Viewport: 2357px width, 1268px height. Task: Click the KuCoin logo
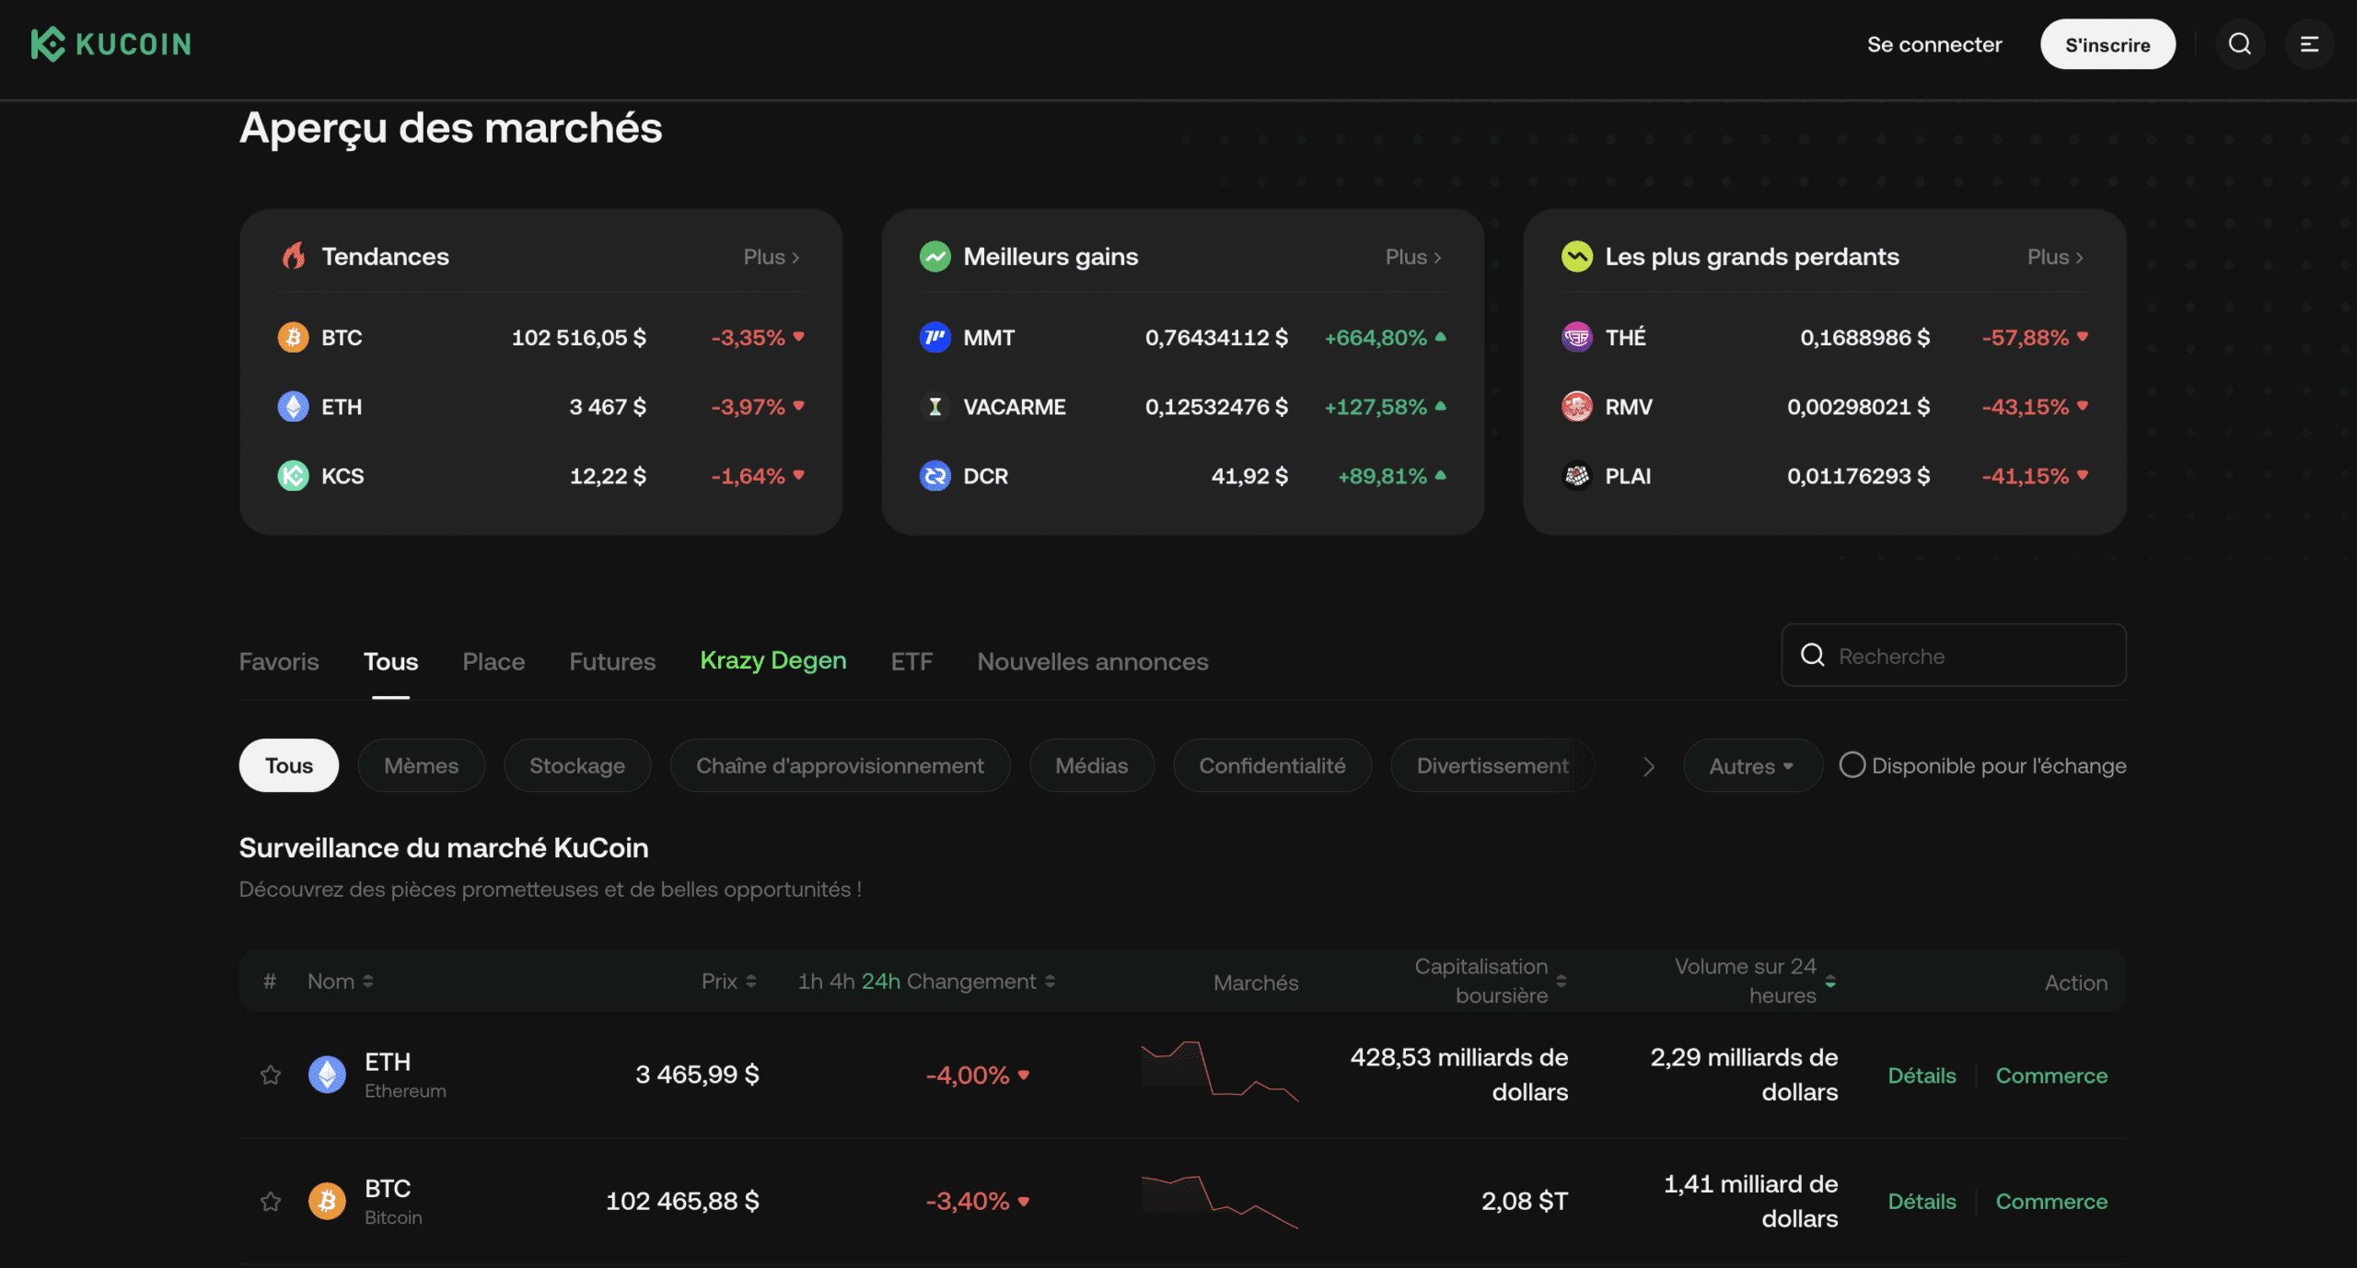click(x=110, y=43)
